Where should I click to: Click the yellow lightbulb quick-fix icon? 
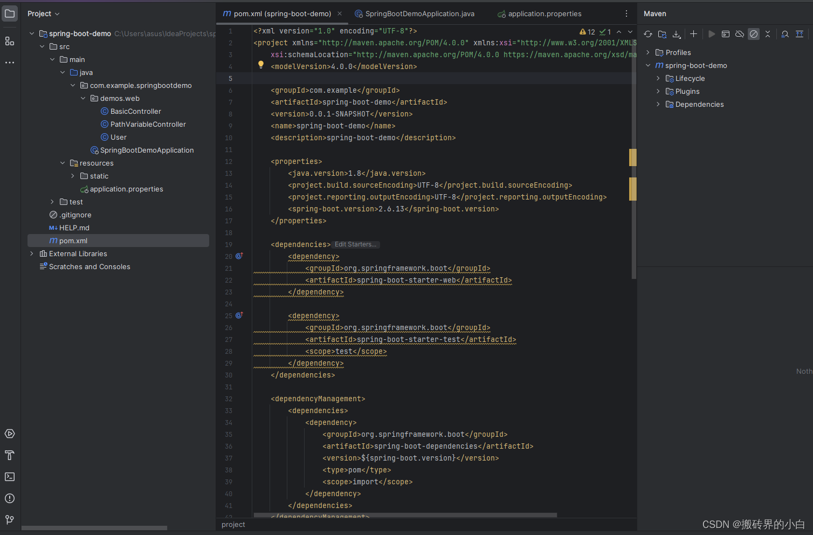[261, 65]
